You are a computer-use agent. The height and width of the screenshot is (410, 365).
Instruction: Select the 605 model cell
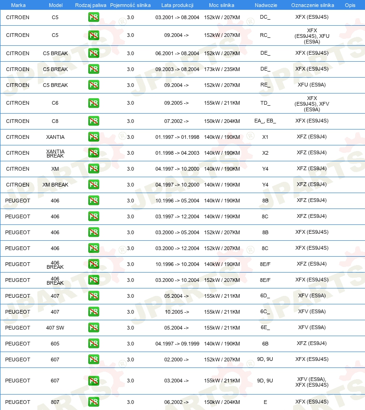(x=55, y=344)
